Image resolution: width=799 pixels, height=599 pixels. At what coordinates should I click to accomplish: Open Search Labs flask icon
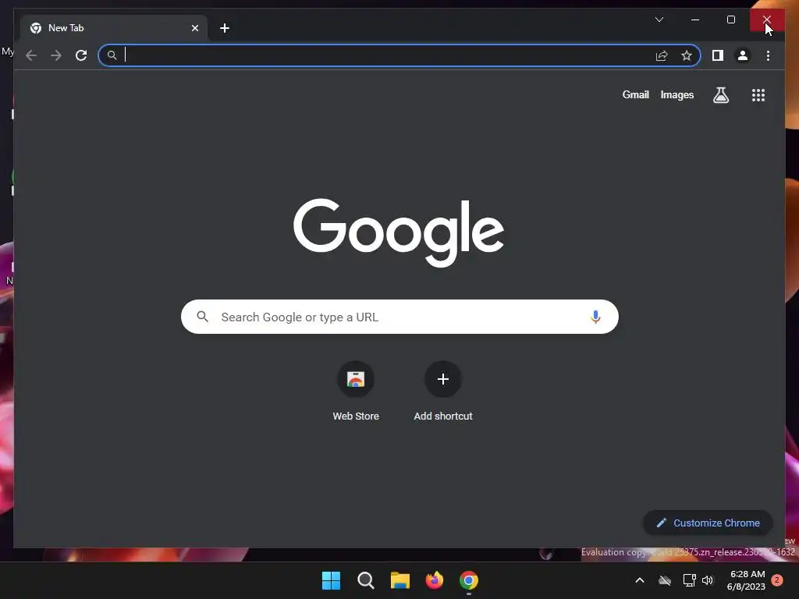click(x=720, y=94)
